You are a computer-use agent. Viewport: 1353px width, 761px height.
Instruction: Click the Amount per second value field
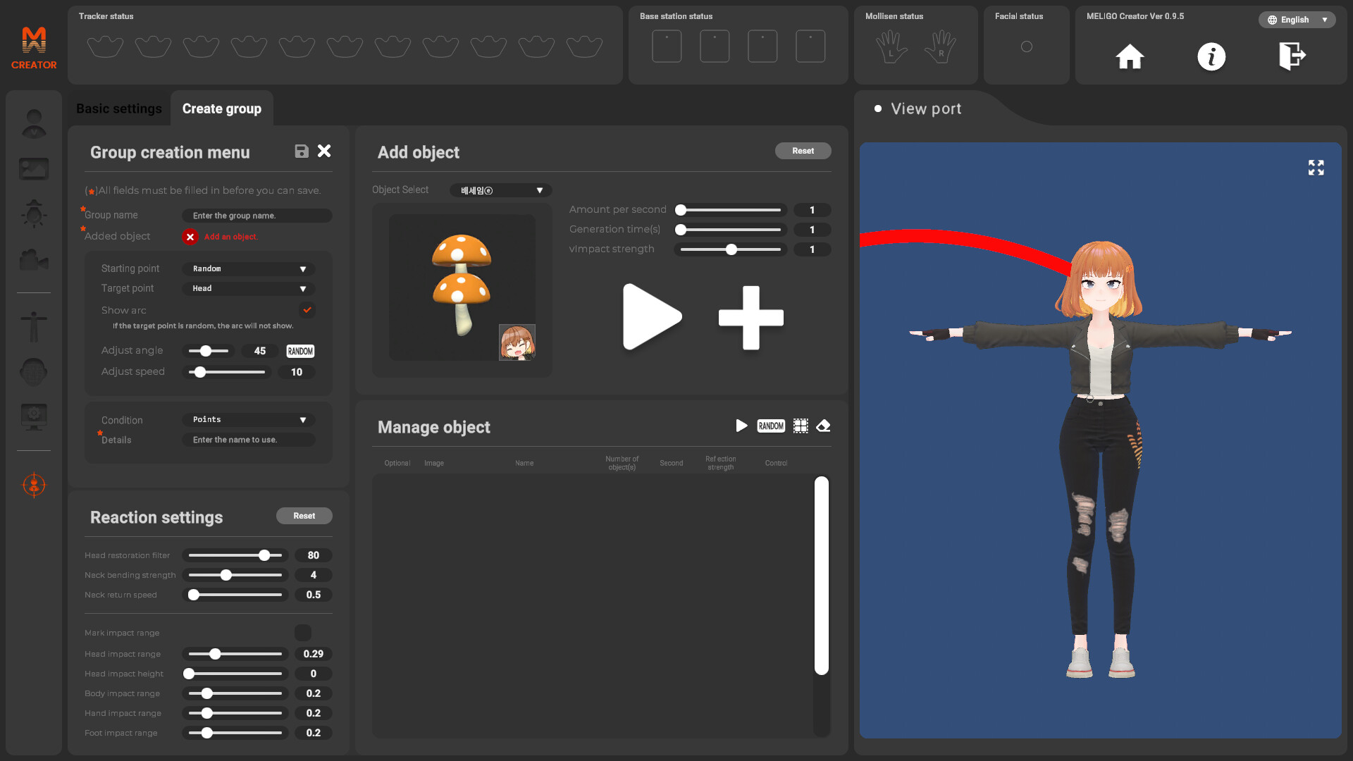(x=813, y=210)
